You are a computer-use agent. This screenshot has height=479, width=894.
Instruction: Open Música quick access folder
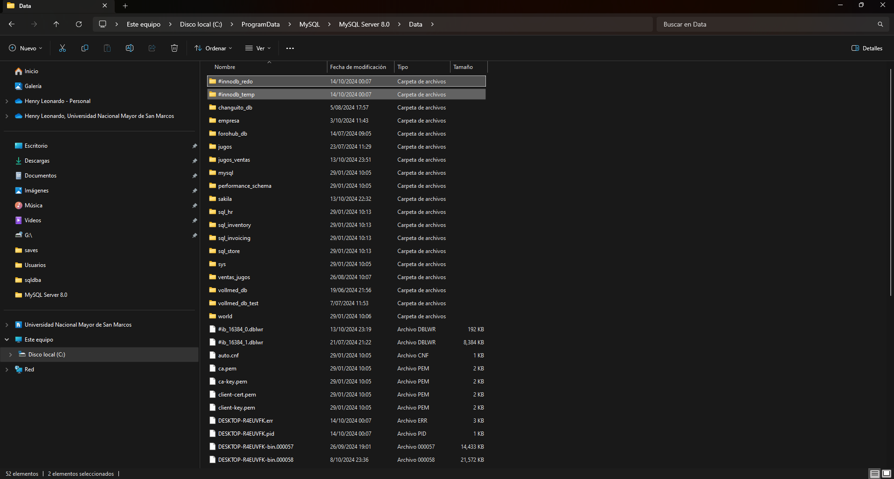tap(33, 205)
